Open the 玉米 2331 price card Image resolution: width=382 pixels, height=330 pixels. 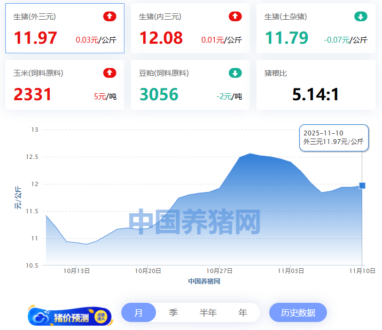[65, 85]
